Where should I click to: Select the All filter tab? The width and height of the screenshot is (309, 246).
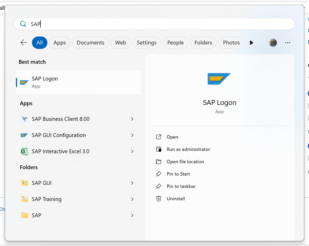[40, 43]
